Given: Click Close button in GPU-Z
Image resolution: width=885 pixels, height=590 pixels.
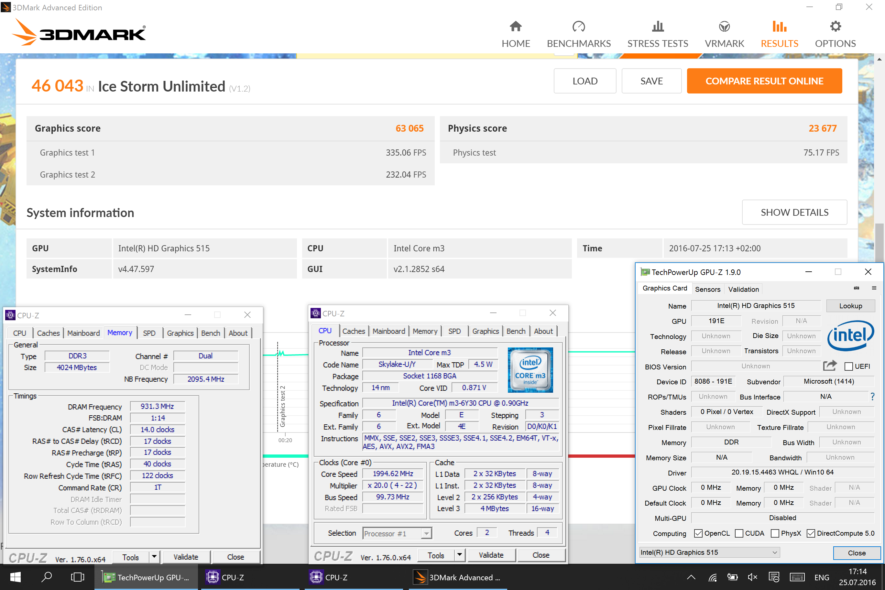Looking at the screenshot, I should coord(857,553).
